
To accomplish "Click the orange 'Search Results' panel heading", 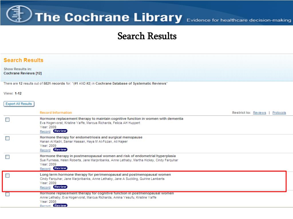I will (23, 60).
